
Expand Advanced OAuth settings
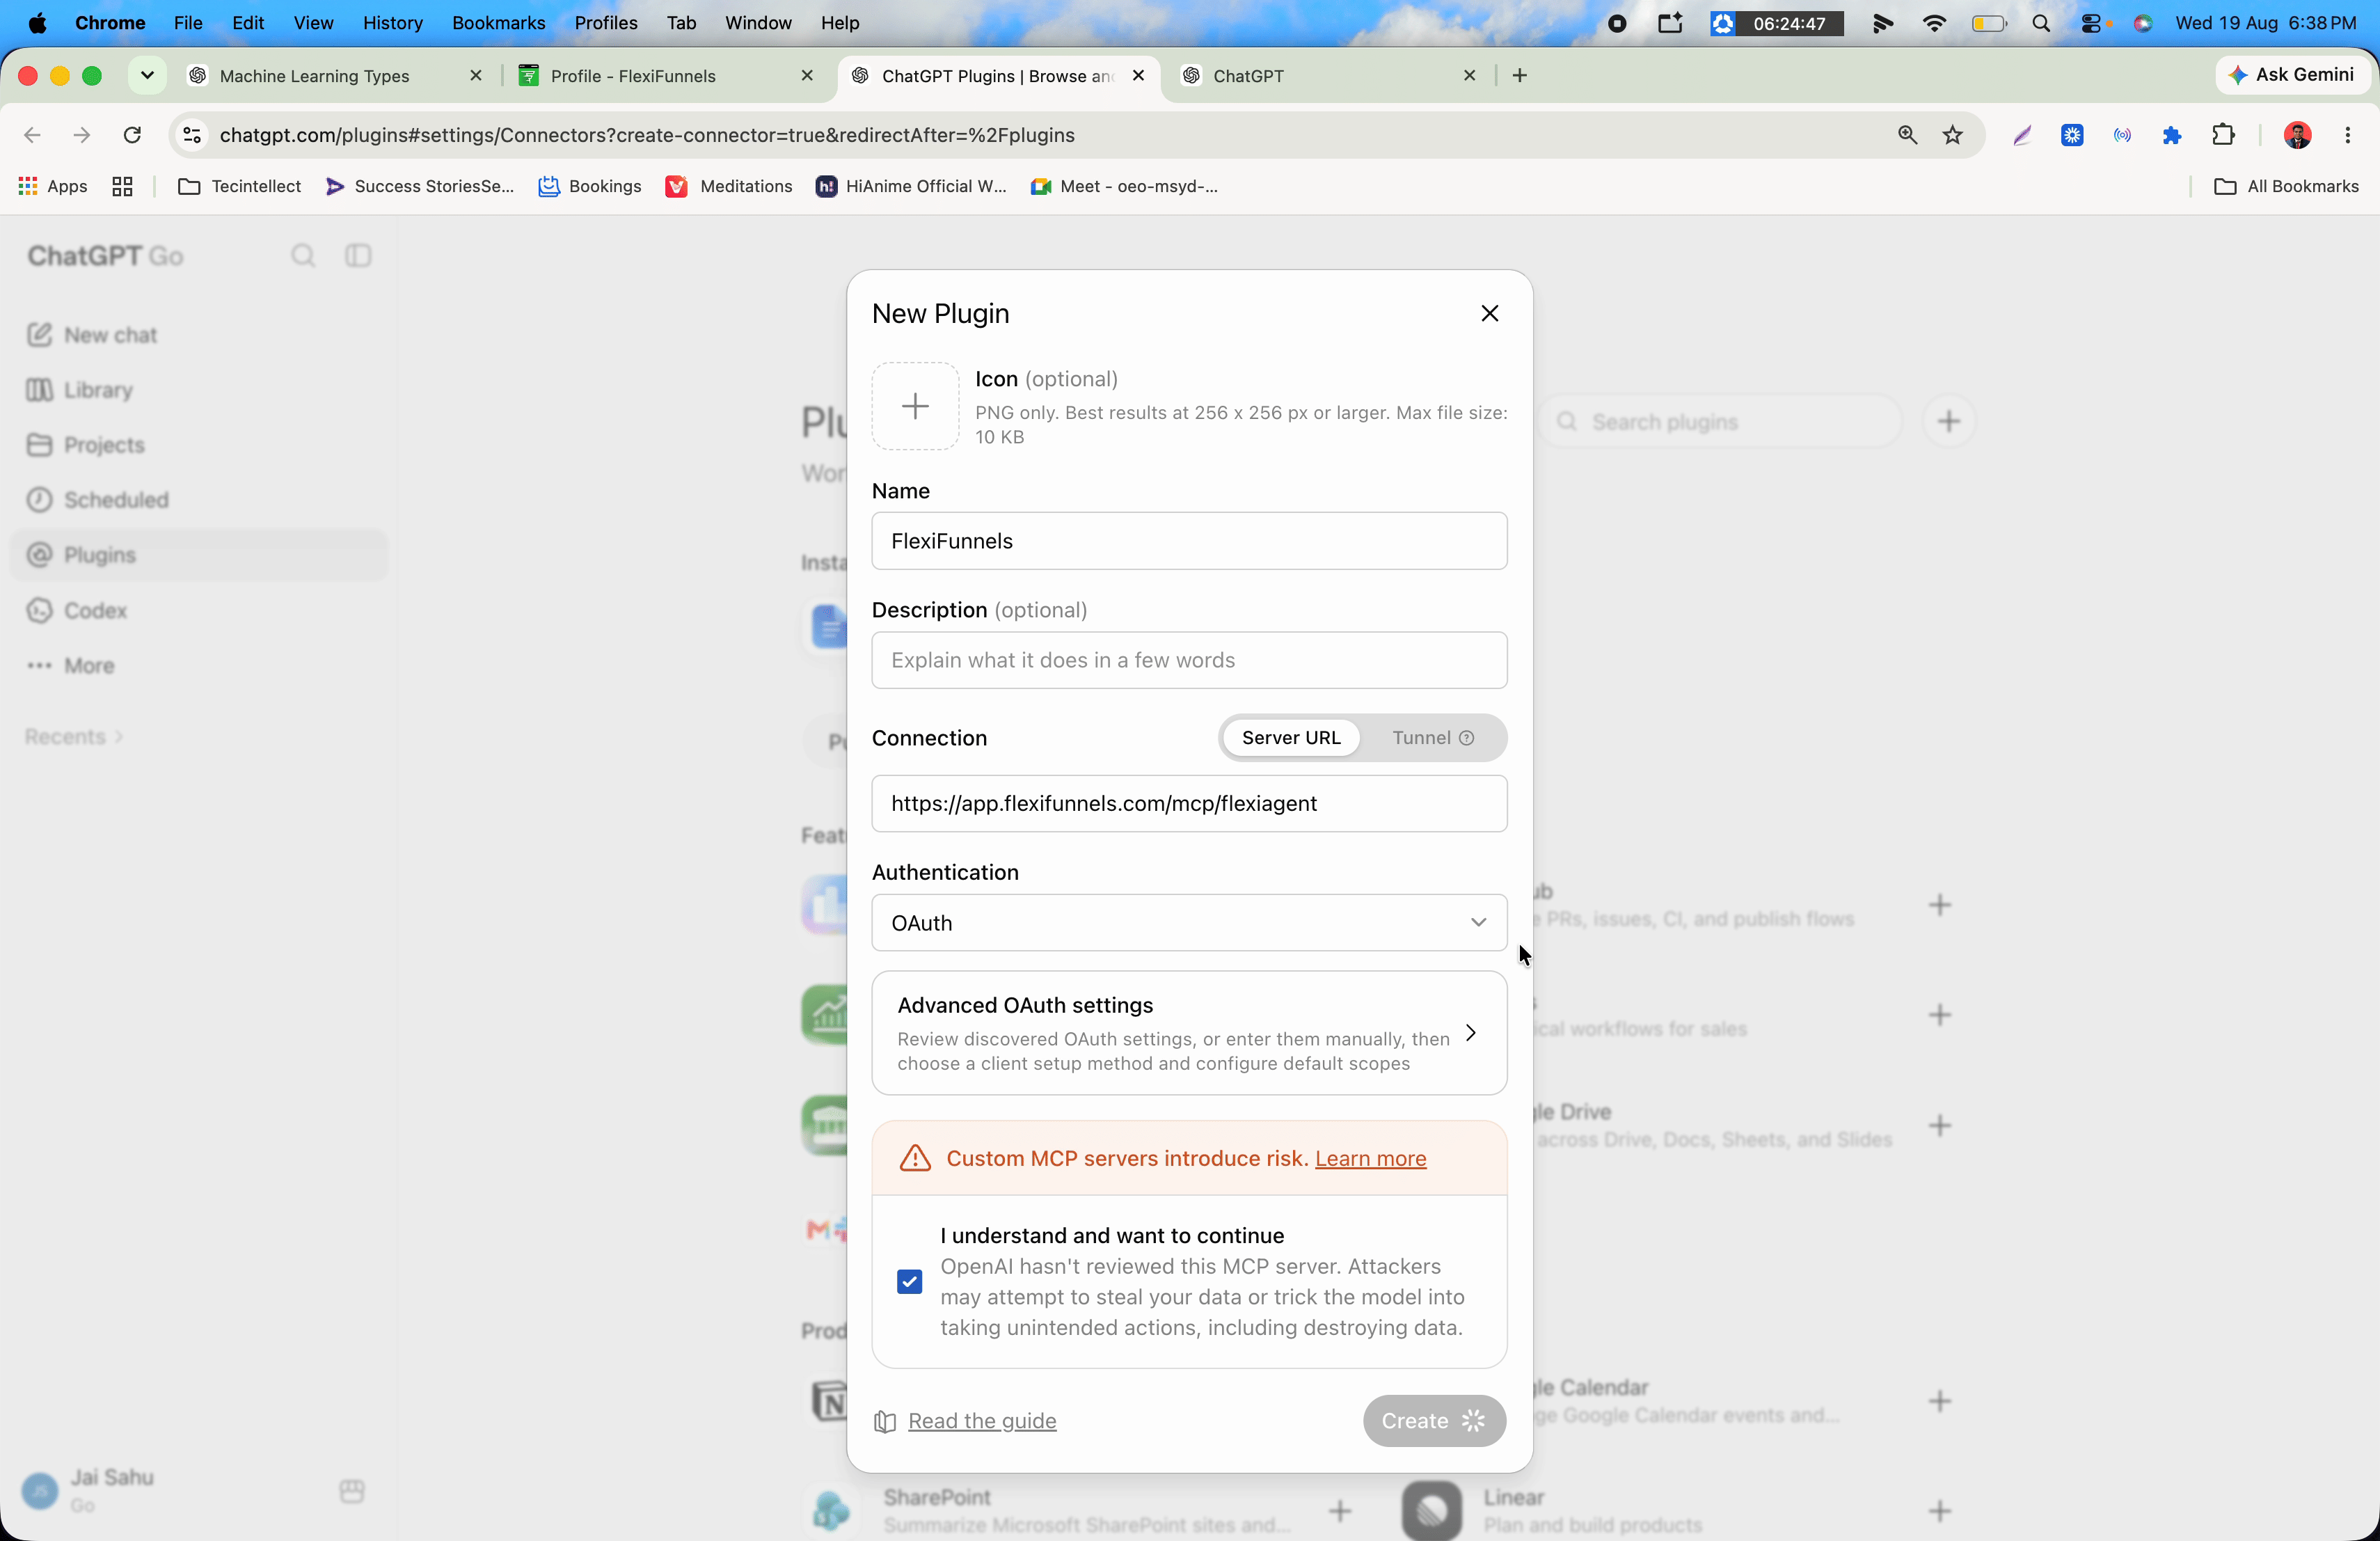(1189, 1033)
